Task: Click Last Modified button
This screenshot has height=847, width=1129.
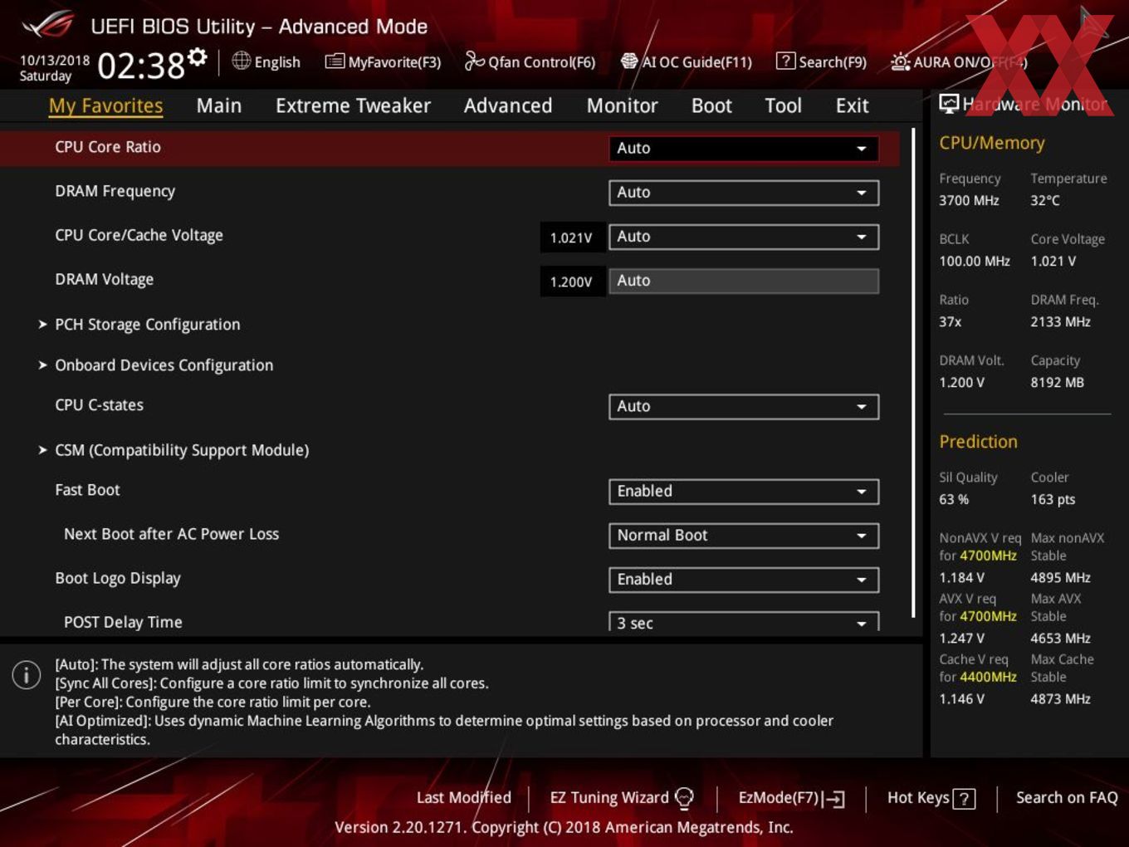Action: pos(463,798)
